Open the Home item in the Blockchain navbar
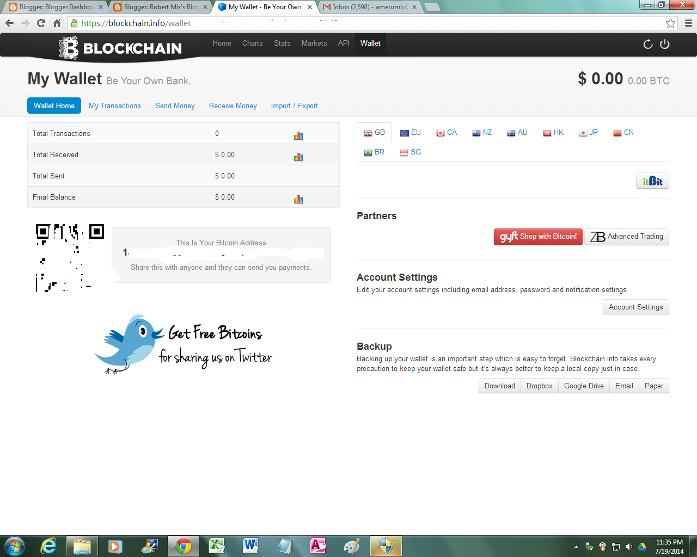Viewport: 697px width, 557px height. click(222, 44)
